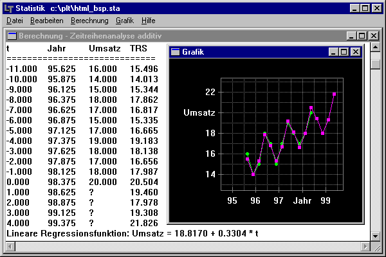Close the Berechnung Zeitreihenanalyse window

click(373, 35)
